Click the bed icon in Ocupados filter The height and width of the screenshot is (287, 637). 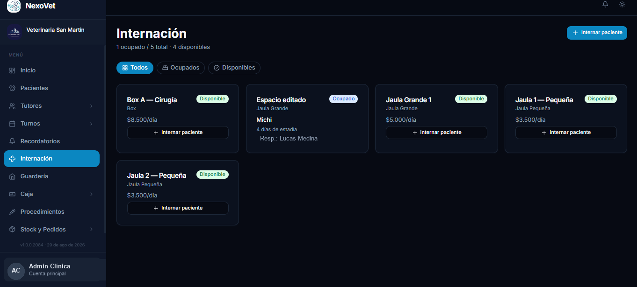click(165, 68)
